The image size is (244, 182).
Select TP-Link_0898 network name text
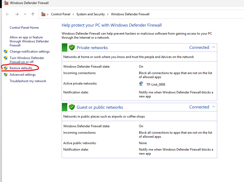pos(156,85)
